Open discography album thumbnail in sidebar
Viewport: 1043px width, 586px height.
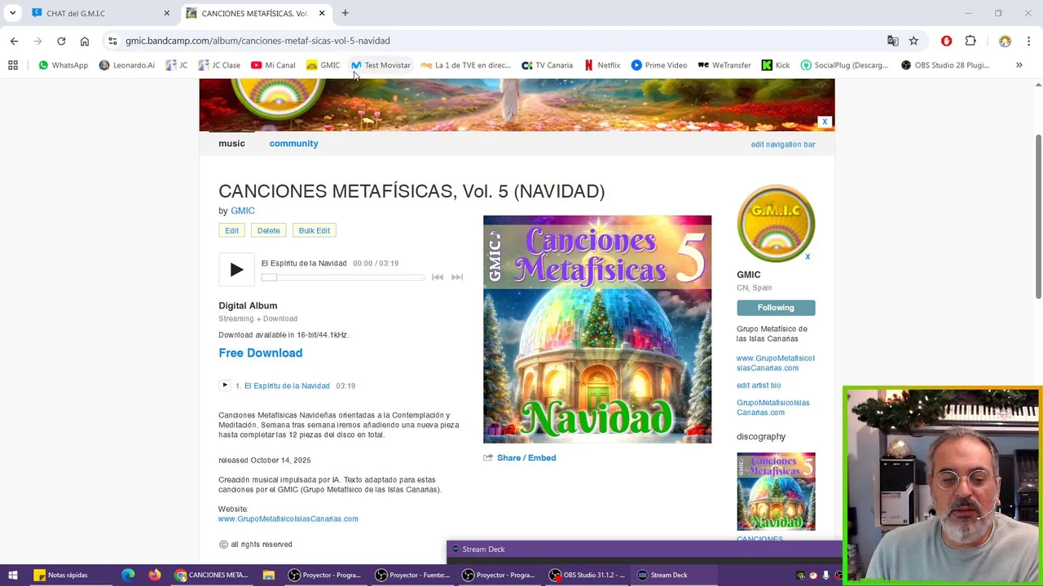(776, 492)
